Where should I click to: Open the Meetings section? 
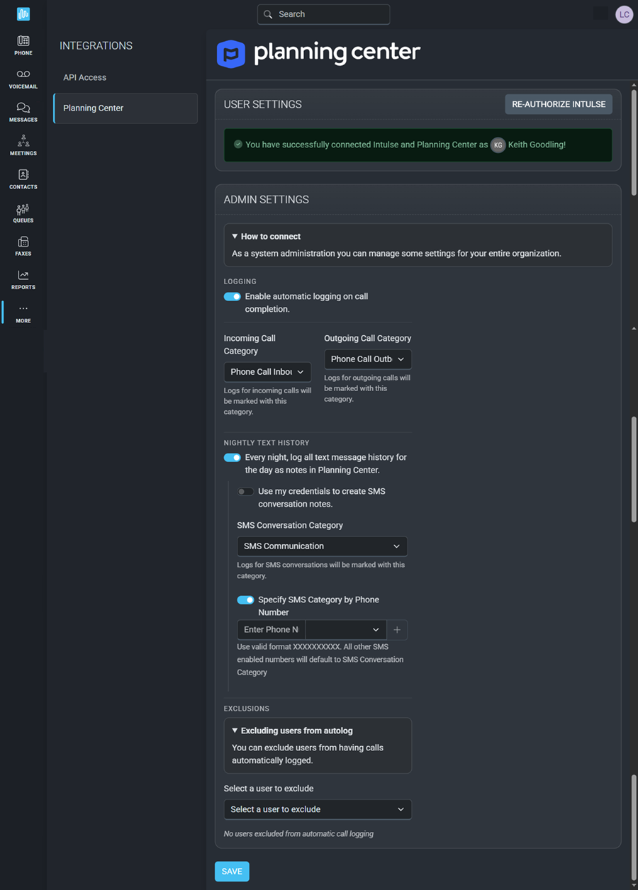(x=23, y=145)
